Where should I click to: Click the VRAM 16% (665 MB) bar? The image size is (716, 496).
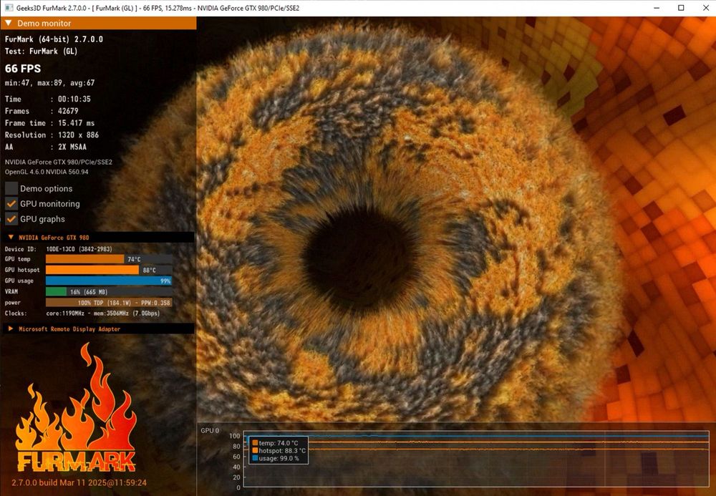click(109, 291)
